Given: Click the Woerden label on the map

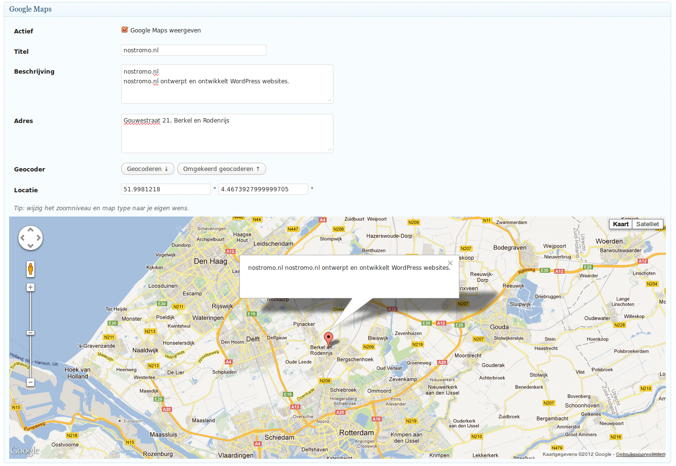Looking at the screenshot, I should (609, 241).
